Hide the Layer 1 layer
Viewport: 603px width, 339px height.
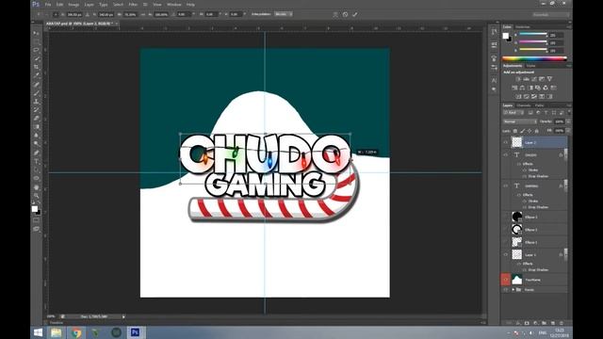tap(506, 254)
